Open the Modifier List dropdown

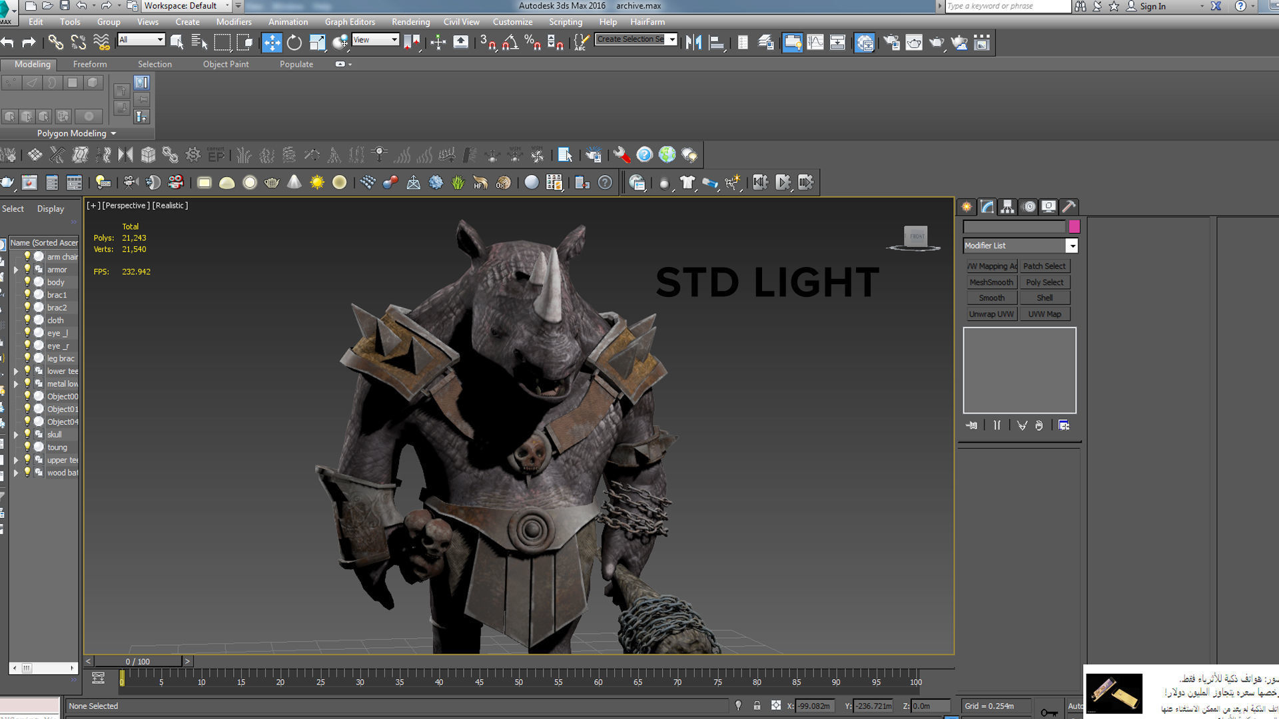tap(1020, 246)
